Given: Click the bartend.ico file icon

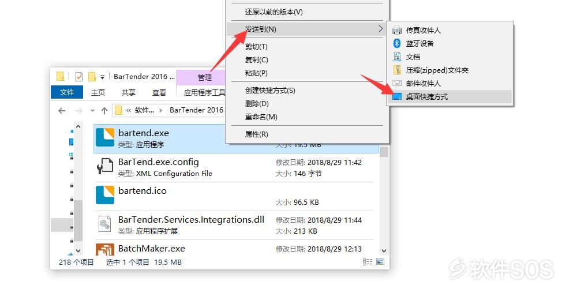Looking at the screenshot, I should [x=105, y=195].
